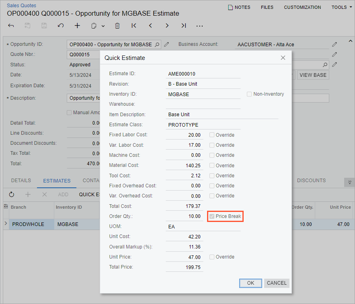The width and height of the screenshot is (355, 304).
Task: Check Override for Fixed Labor Cost
Action: (x=212, y=135)
